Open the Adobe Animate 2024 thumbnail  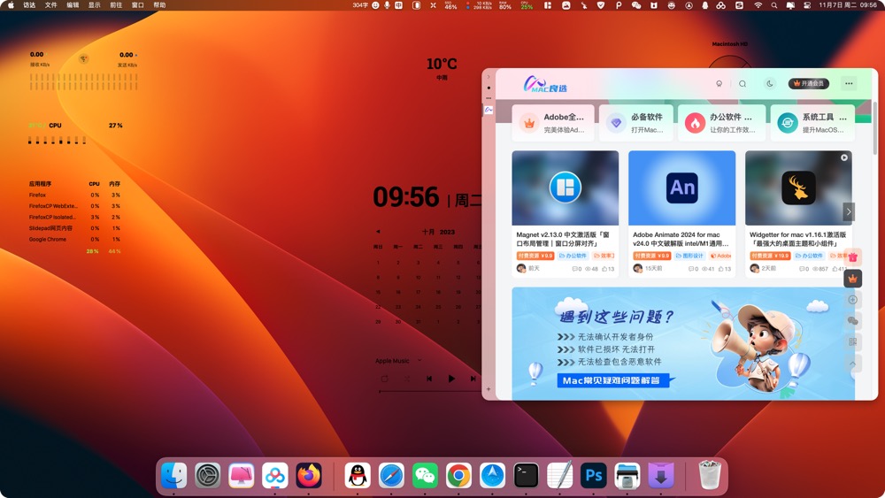681,188
